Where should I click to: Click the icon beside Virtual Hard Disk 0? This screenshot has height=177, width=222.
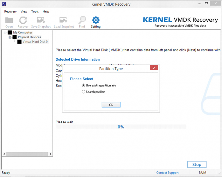(19, 42)
